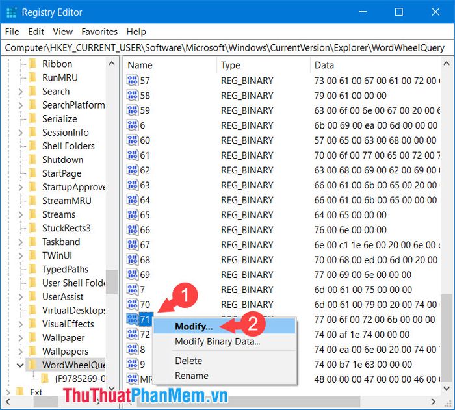Select the StreamMRU key
The height and width of the screenshot is (410, 455).
[x=67, y=201]
